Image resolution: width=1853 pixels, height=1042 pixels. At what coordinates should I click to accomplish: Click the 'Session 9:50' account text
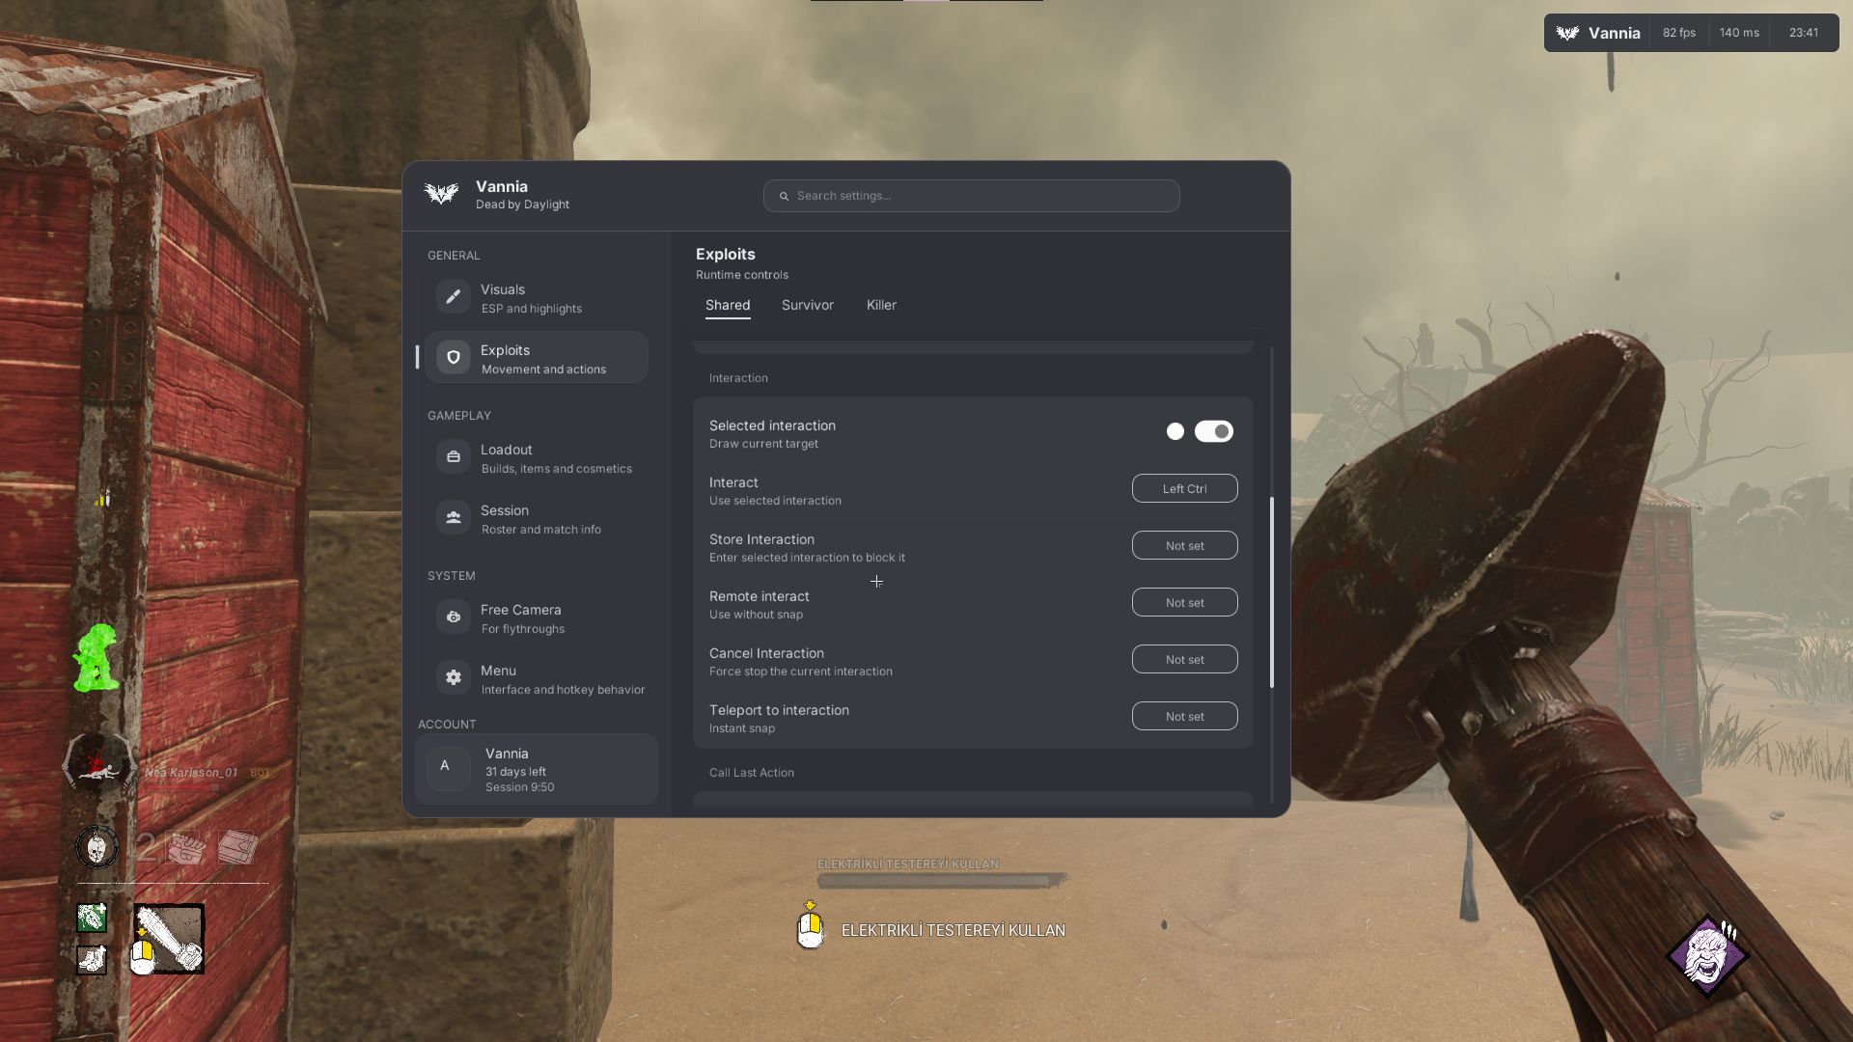tap(519, 787)
